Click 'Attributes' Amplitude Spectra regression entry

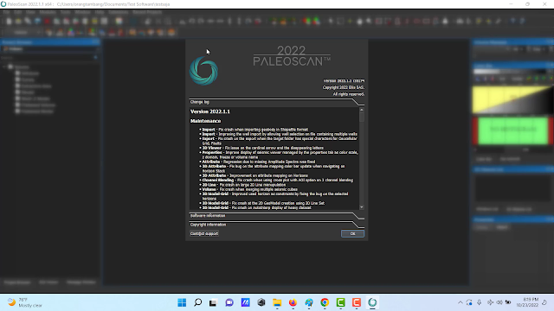pos(259,162)
